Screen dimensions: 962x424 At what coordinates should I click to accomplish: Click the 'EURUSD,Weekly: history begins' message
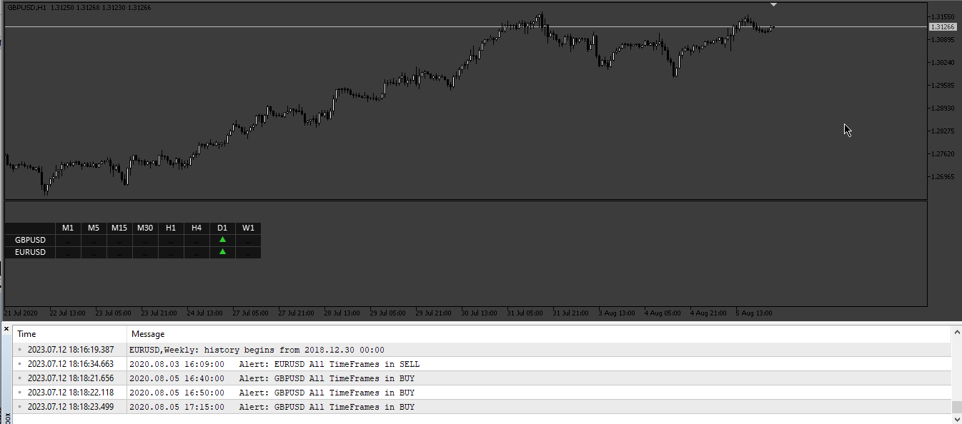[257, 350]
